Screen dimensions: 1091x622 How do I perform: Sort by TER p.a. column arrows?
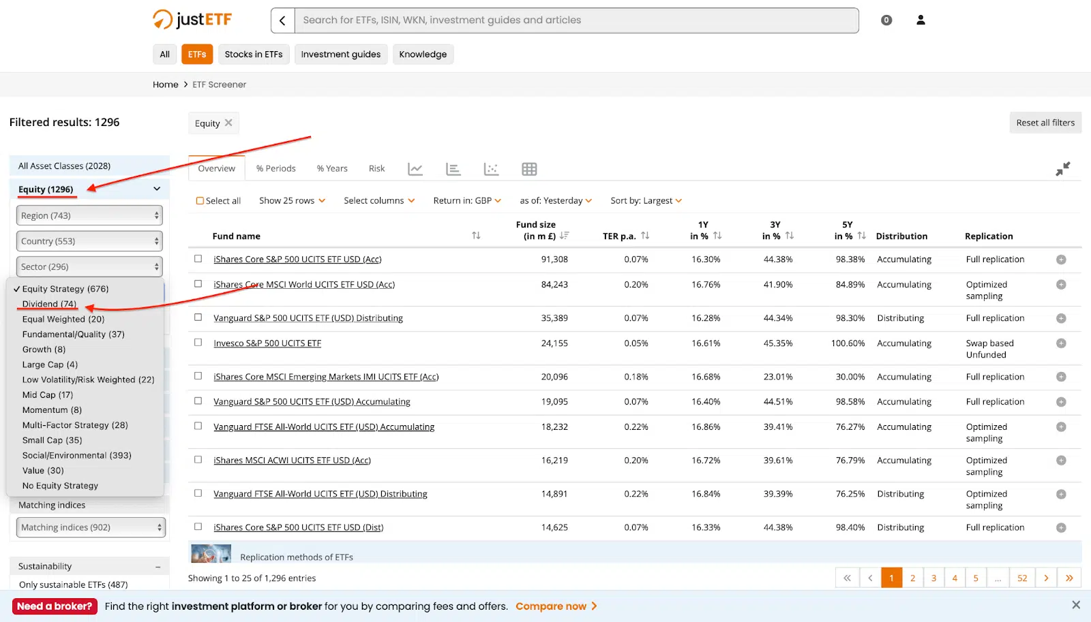[x=645, y=236]
